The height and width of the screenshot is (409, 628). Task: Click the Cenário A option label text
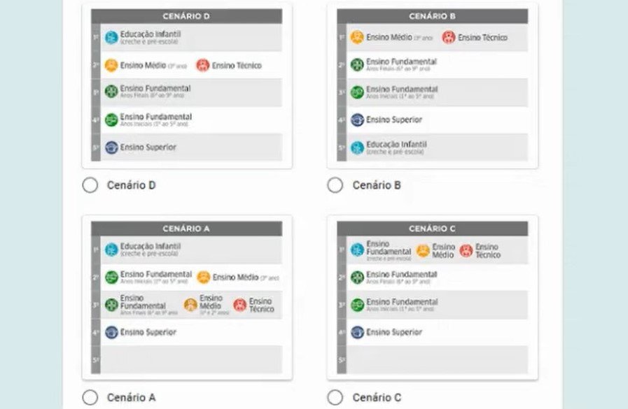[132, 398]
